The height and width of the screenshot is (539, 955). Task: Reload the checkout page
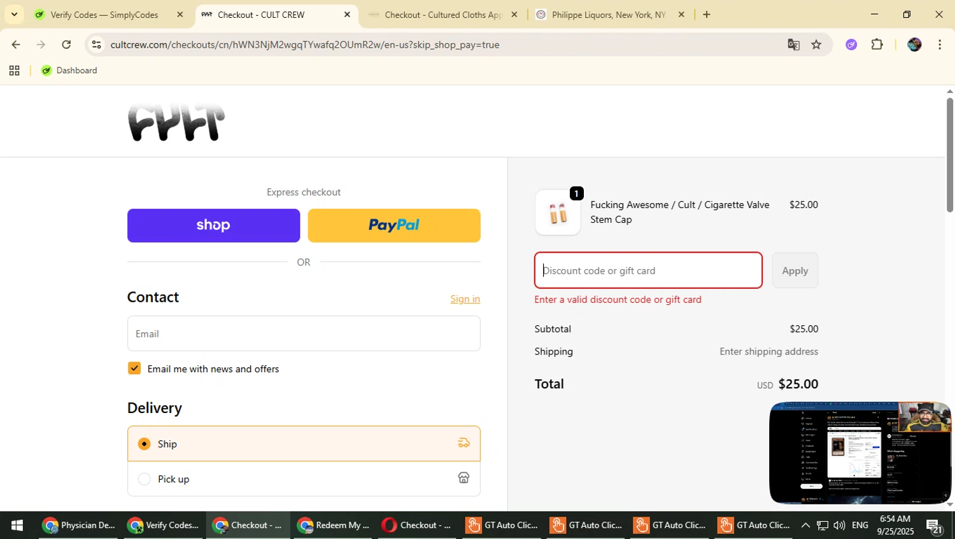[66, 45]
